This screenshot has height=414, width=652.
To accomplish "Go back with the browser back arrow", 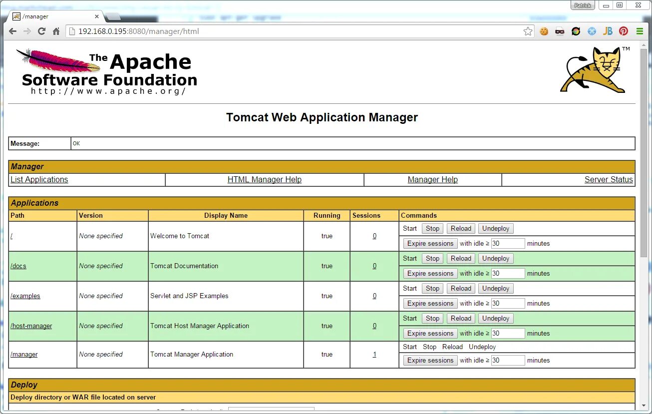I will click(12, 31).
